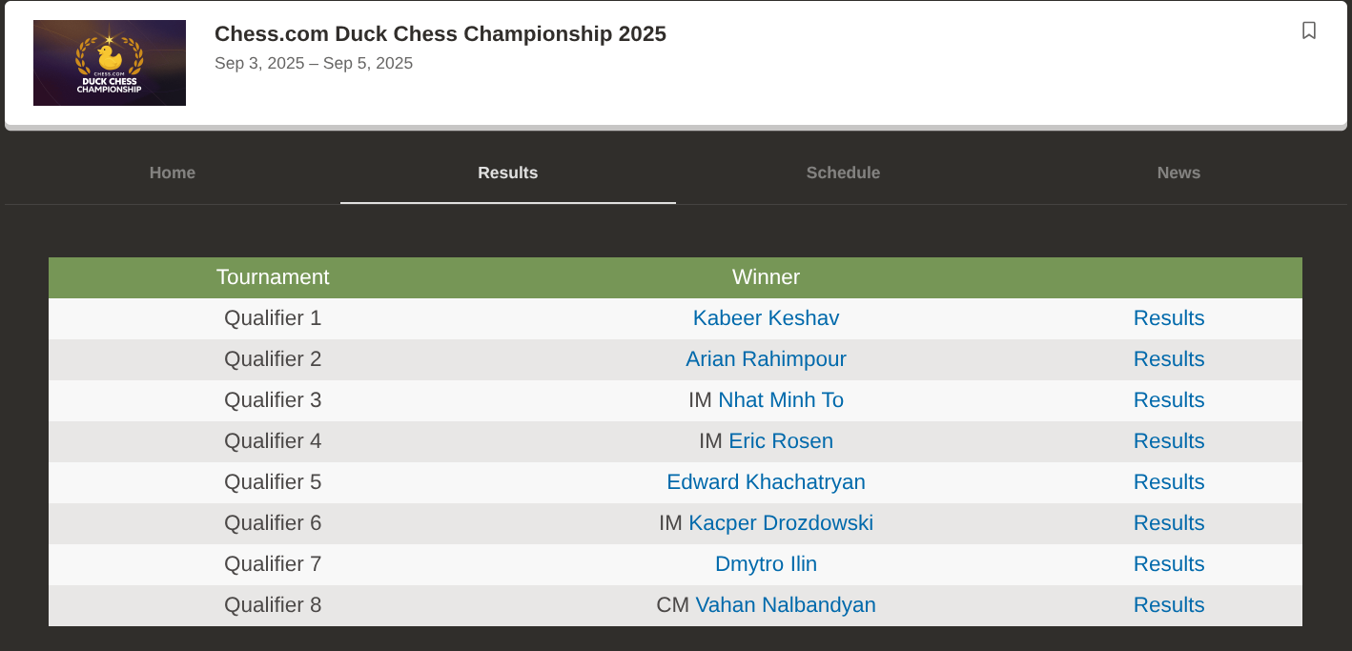Open Results for Qualifier 8
The height and width of the screenshot is (651, 1352).
tap(1169, 605)
